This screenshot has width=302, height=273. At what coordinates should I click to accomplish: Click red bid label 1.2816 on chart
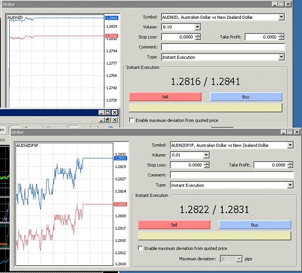[x=112, y=36]
